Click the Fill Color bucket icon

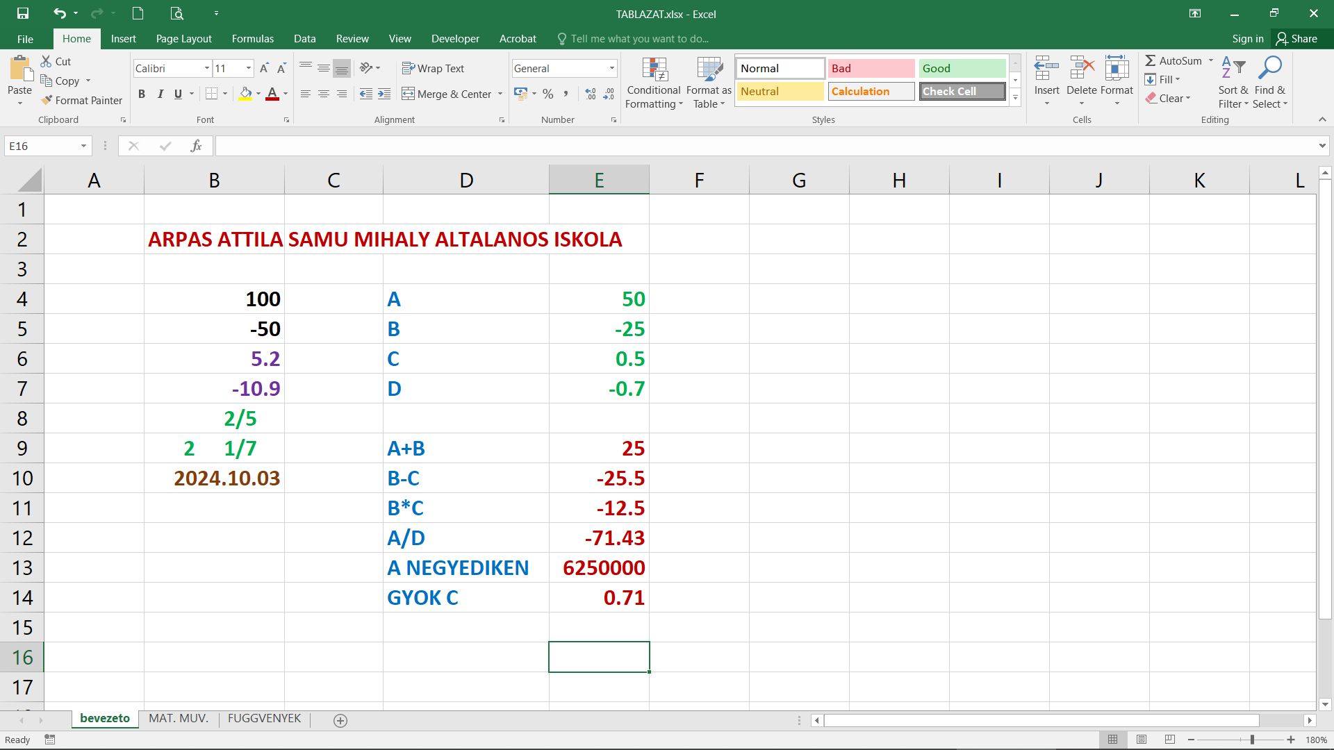point(245,94)
